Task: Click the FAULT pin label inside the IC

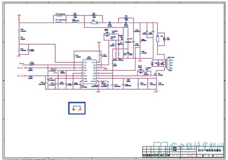Action: click(94, 62)
